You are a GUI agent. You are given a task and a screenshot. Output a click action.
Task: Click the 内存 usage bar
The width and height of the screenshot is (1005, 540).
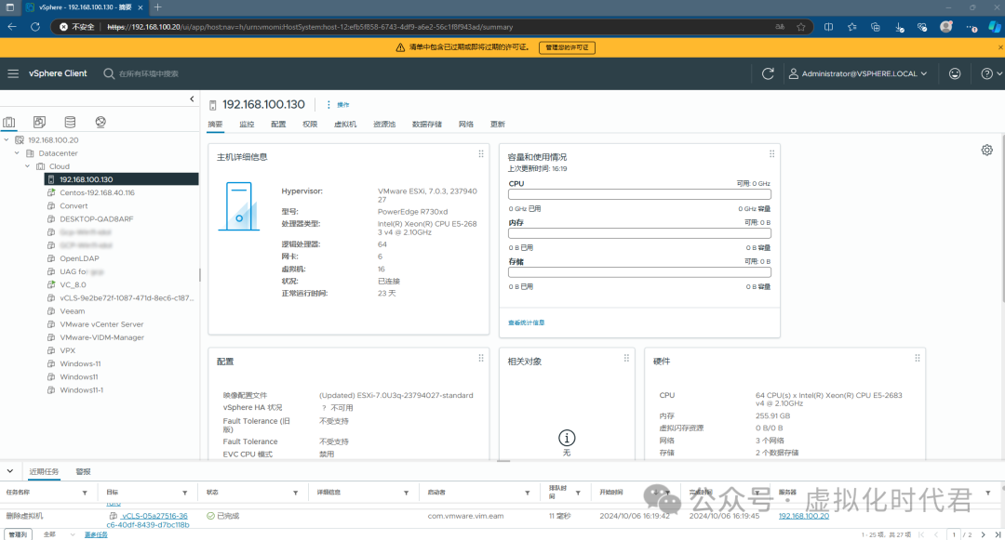pyautogui.click(x=639, y=233)
